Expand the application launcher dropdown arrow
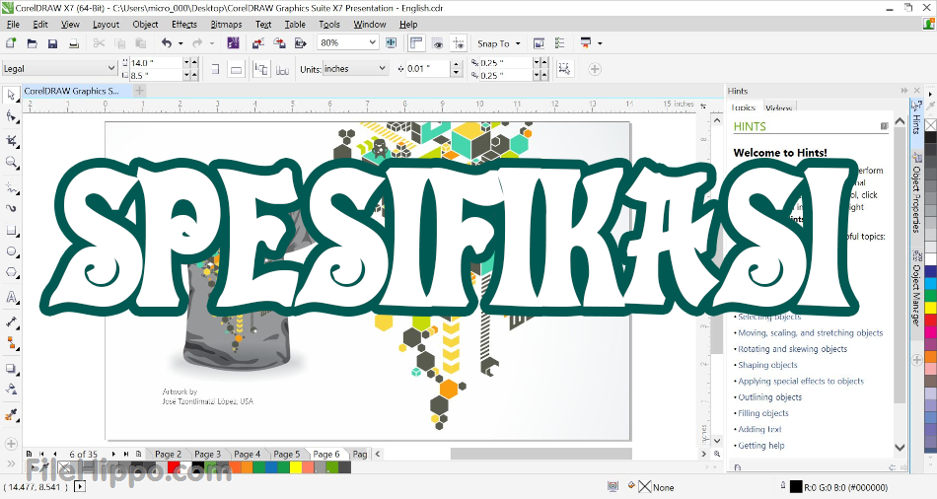The height and width of the screenshot is (499, 937). pos(600,43)
